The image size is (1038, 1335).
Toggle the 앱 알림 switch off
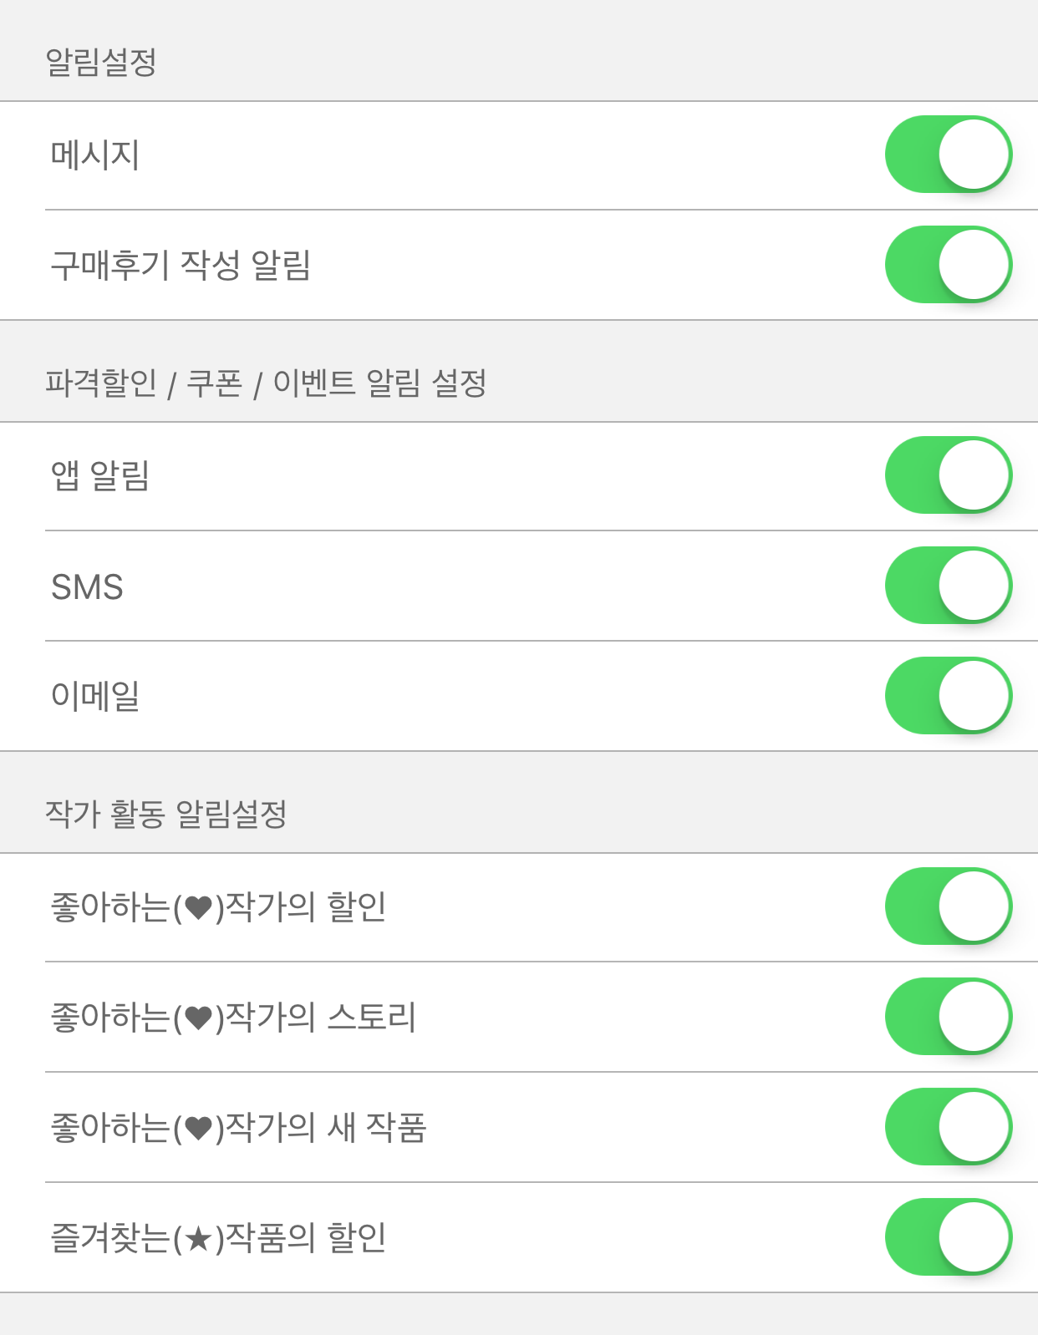coord(949,475)
